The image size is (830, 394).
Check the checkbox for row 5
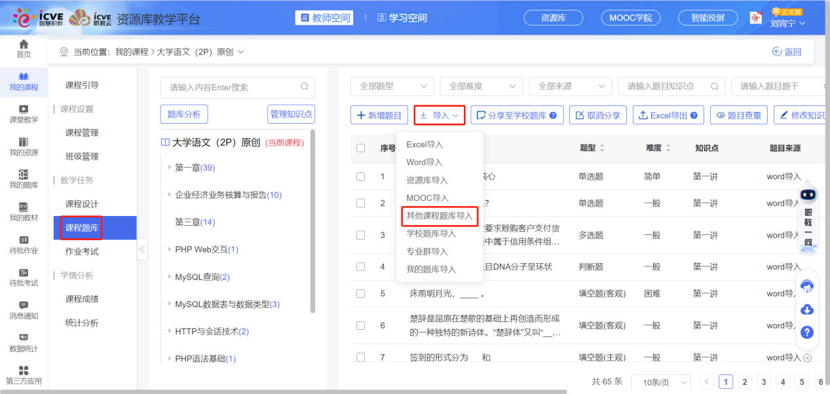click(360, 293)
